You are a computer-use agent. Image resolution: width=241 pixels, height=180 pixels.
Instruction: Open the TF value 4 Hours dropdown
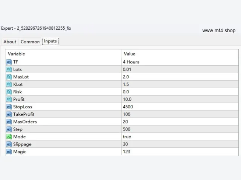(x=180, y=62)
